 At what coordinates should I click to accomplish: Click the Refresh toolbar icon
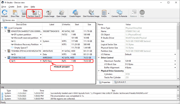(5, 12)
